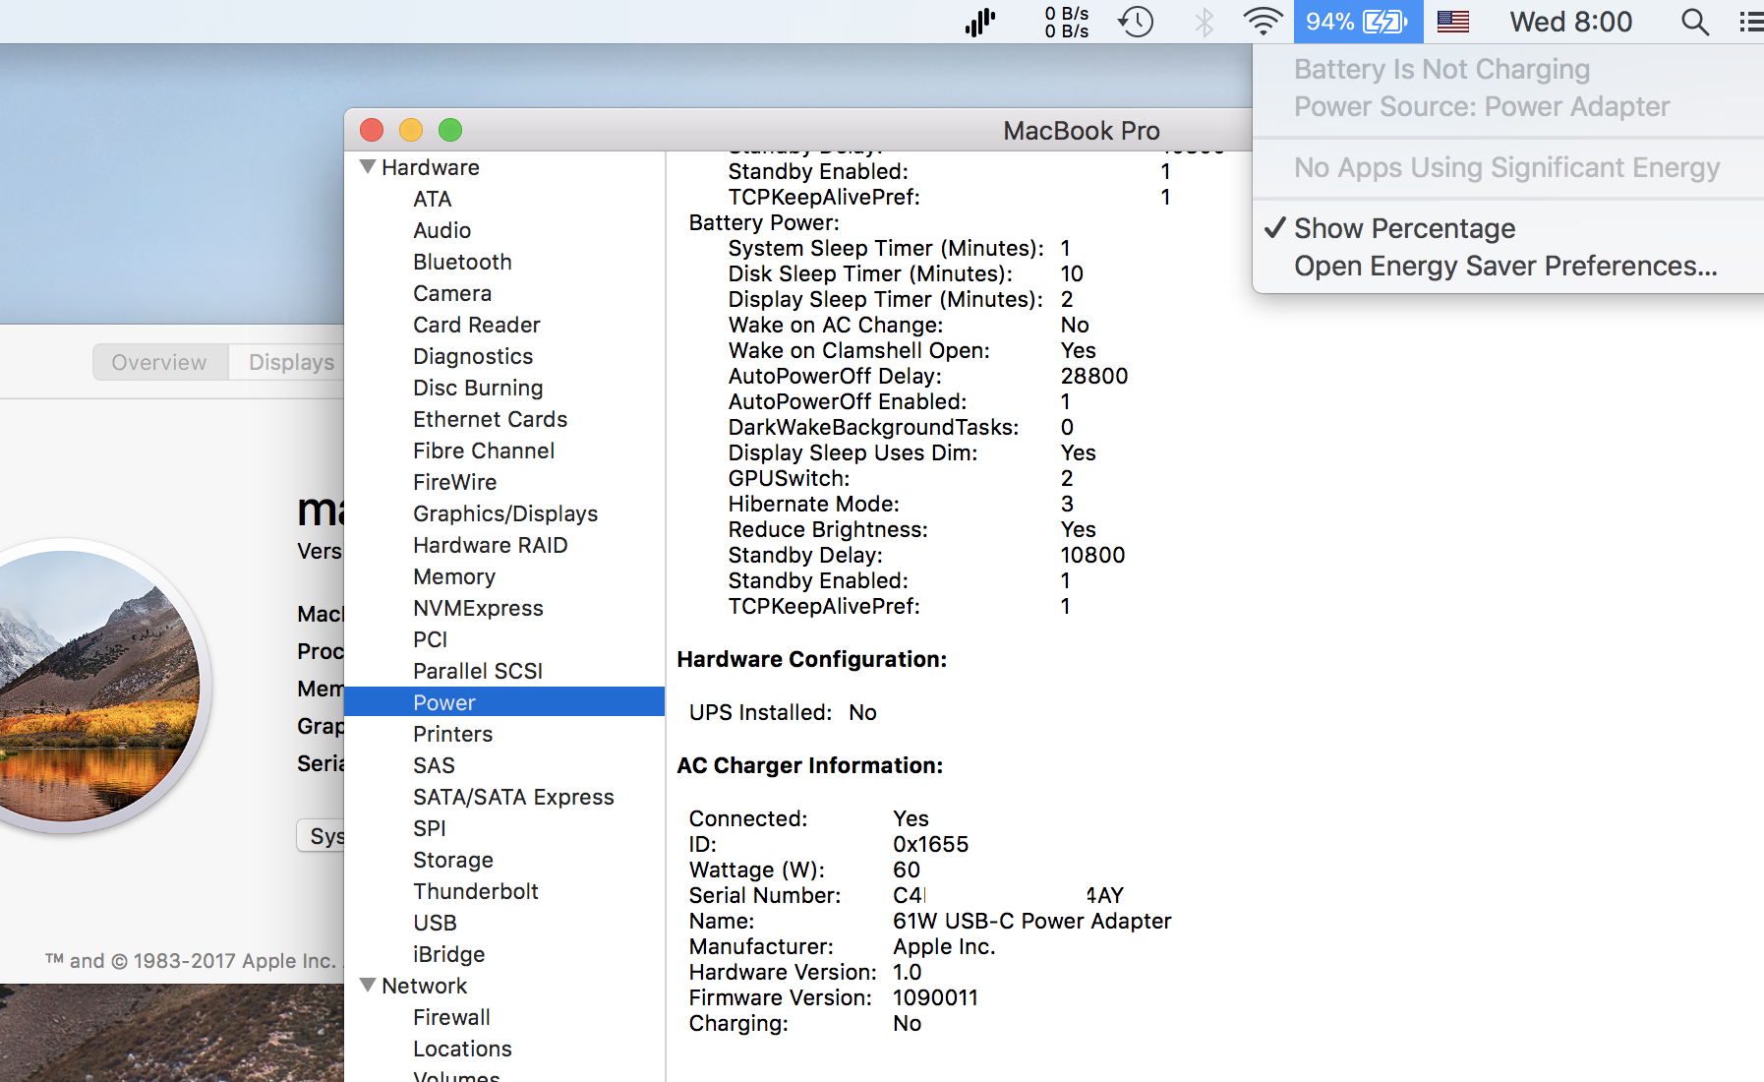Close the MacBook Pro window

coord(372,130)
